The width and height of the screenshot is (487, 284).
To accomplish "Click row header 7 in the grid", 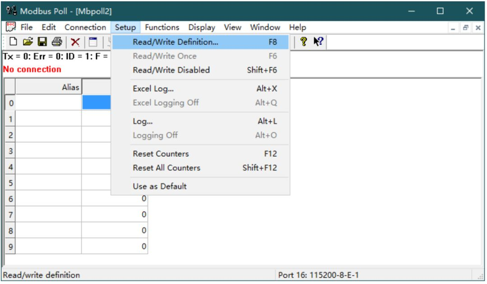I will [x=10, y=215].
